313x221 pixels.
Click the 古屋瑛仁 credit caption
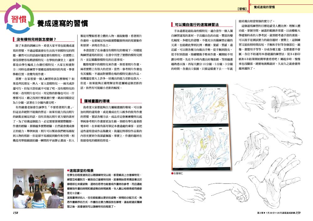point(178,173)
